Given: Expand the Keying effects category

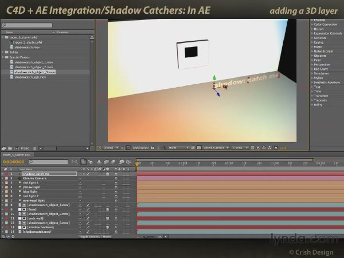Looking at the screenshot, I should [312, 42].
